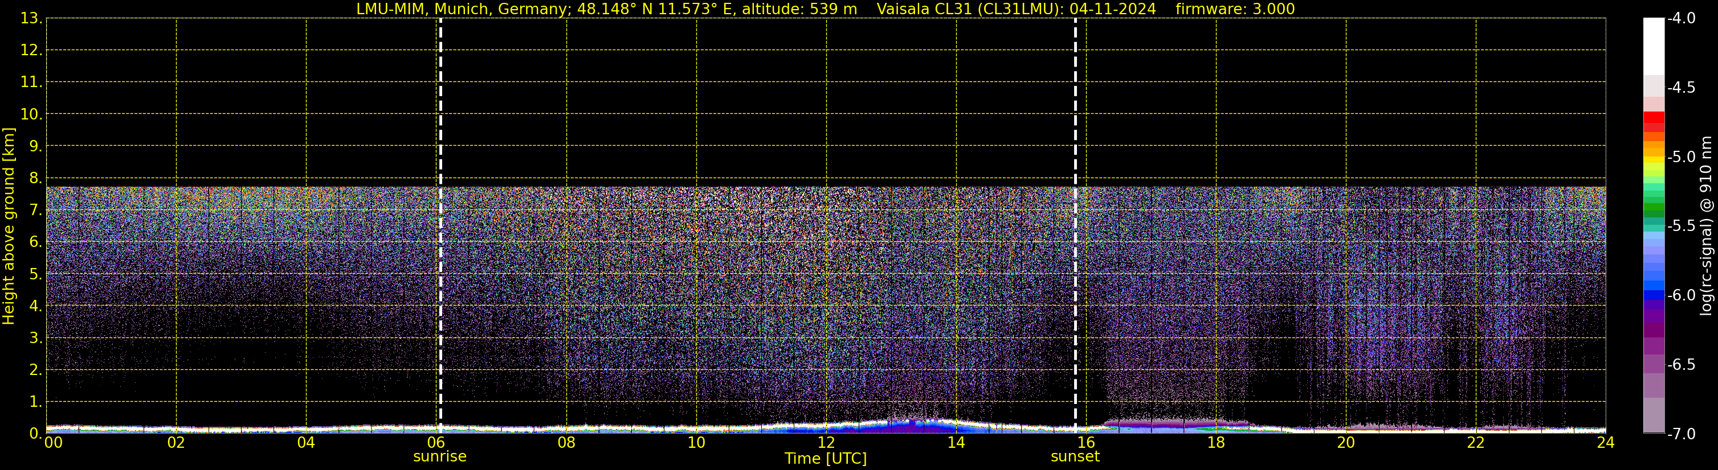The width and height of the screenshot is (1718, 470).
Task: Select the colorbar tick label '-4.5'
Action: pyautogui.click(x=1680, y=88)
